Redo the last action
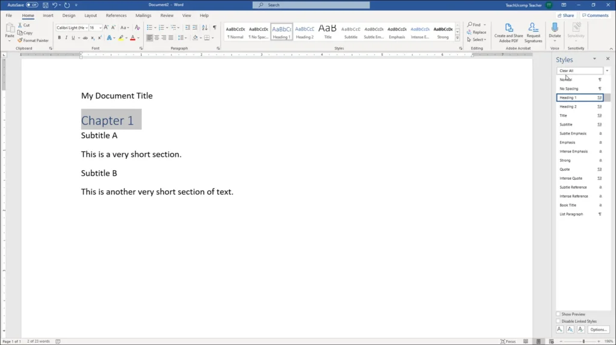This screenshot has height=345, width=616. pos(67,5)
